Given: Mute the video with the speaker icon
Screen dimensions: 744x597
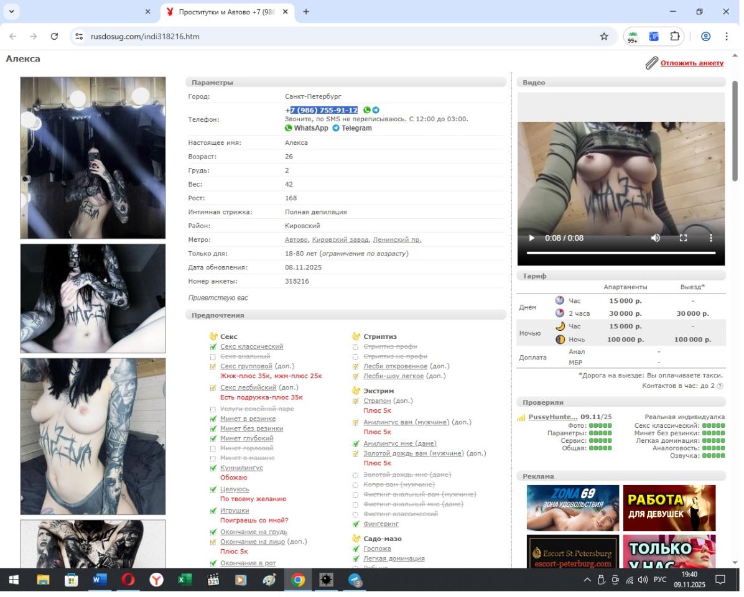Looking at the screenshot, I should click(655, 238).
